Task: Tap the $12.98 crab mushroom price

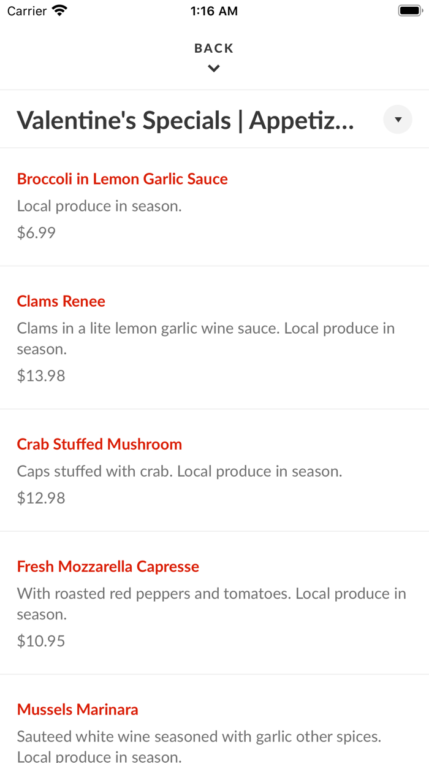Action: 41,498
